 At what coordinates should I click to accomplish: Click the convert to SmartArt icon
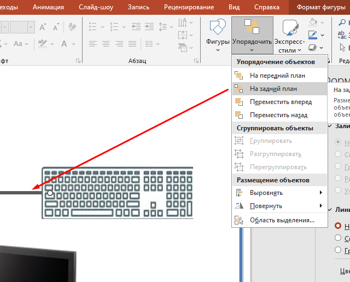183,48
